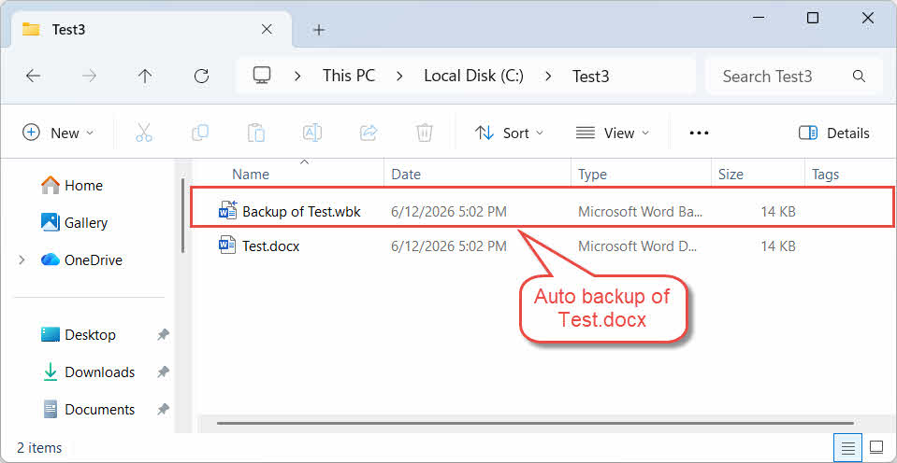Select the Test.docx file name
This screenshot has height=463, width=897.
click(271, 246)
